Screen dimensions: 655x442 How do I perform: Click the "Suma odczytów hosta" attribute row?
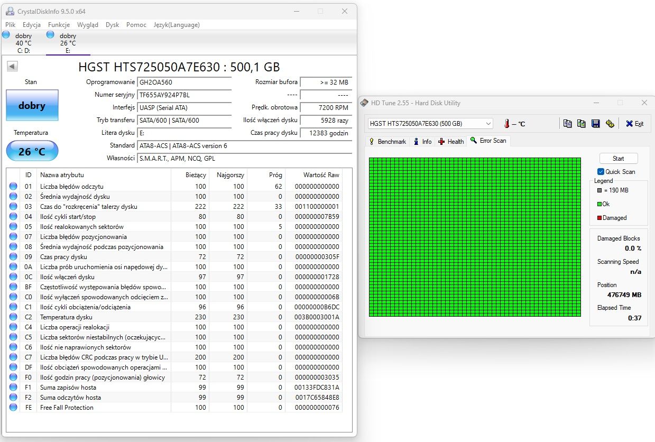coord(174,397)
